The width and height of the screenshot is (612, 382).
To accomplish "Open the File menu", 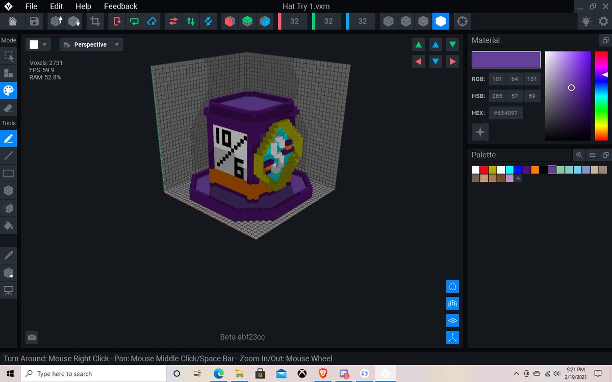I will point(31,6).
